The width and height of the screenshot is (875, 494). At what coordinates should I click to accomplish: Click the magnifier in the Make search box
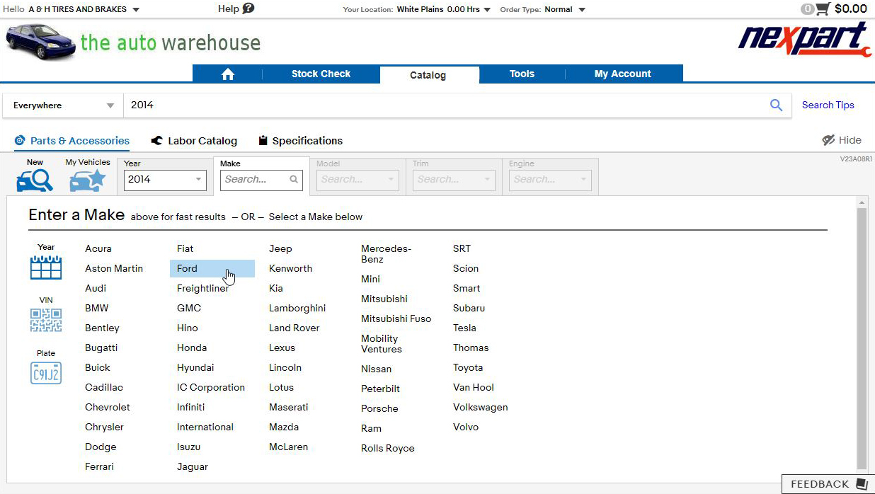click(294, 180)
